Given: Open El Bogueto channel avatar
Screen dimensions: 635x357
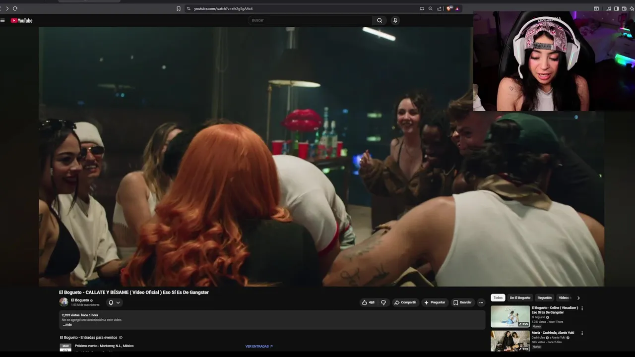Looking at the screenshot, I should click(63, 302).
